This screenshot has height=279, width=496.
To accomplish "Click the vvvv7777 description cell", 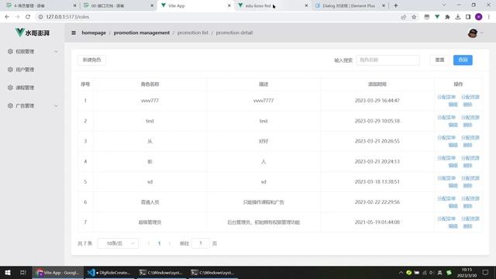I will click(x=263, y=100).
